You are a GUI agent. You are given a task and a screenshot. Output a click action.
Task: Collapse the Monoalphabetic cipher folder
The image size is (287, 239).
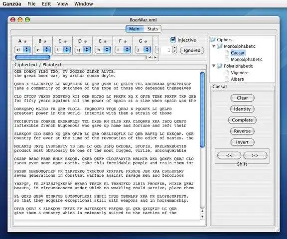[x=214, y=46]
